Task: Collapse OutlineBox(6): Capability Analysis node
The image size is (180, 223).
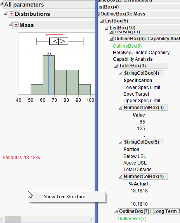Action: (x=111, y=39)
